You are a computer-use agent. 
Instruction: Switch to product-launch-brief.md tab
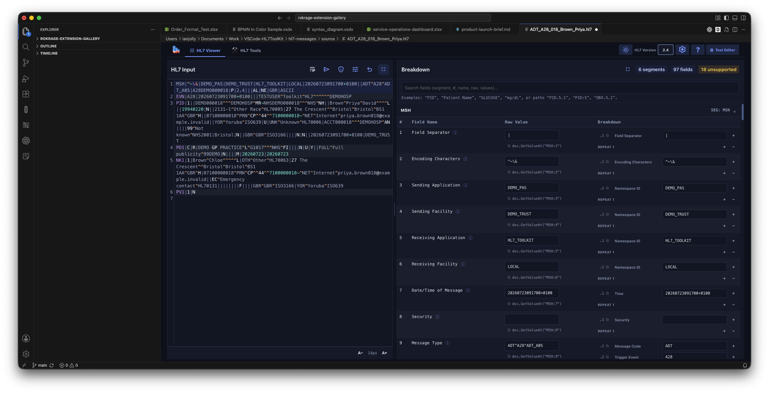pos(486,30)
